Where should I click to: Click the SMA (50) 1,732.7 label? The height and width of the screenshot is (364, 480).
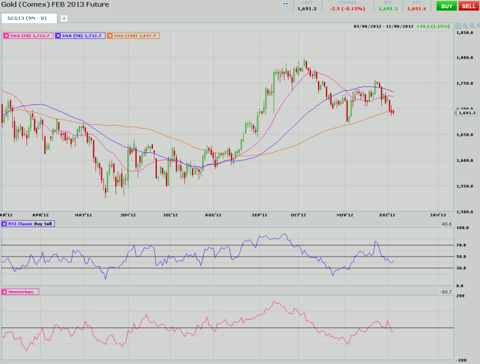pyautogui.click(x=83, y=36)
